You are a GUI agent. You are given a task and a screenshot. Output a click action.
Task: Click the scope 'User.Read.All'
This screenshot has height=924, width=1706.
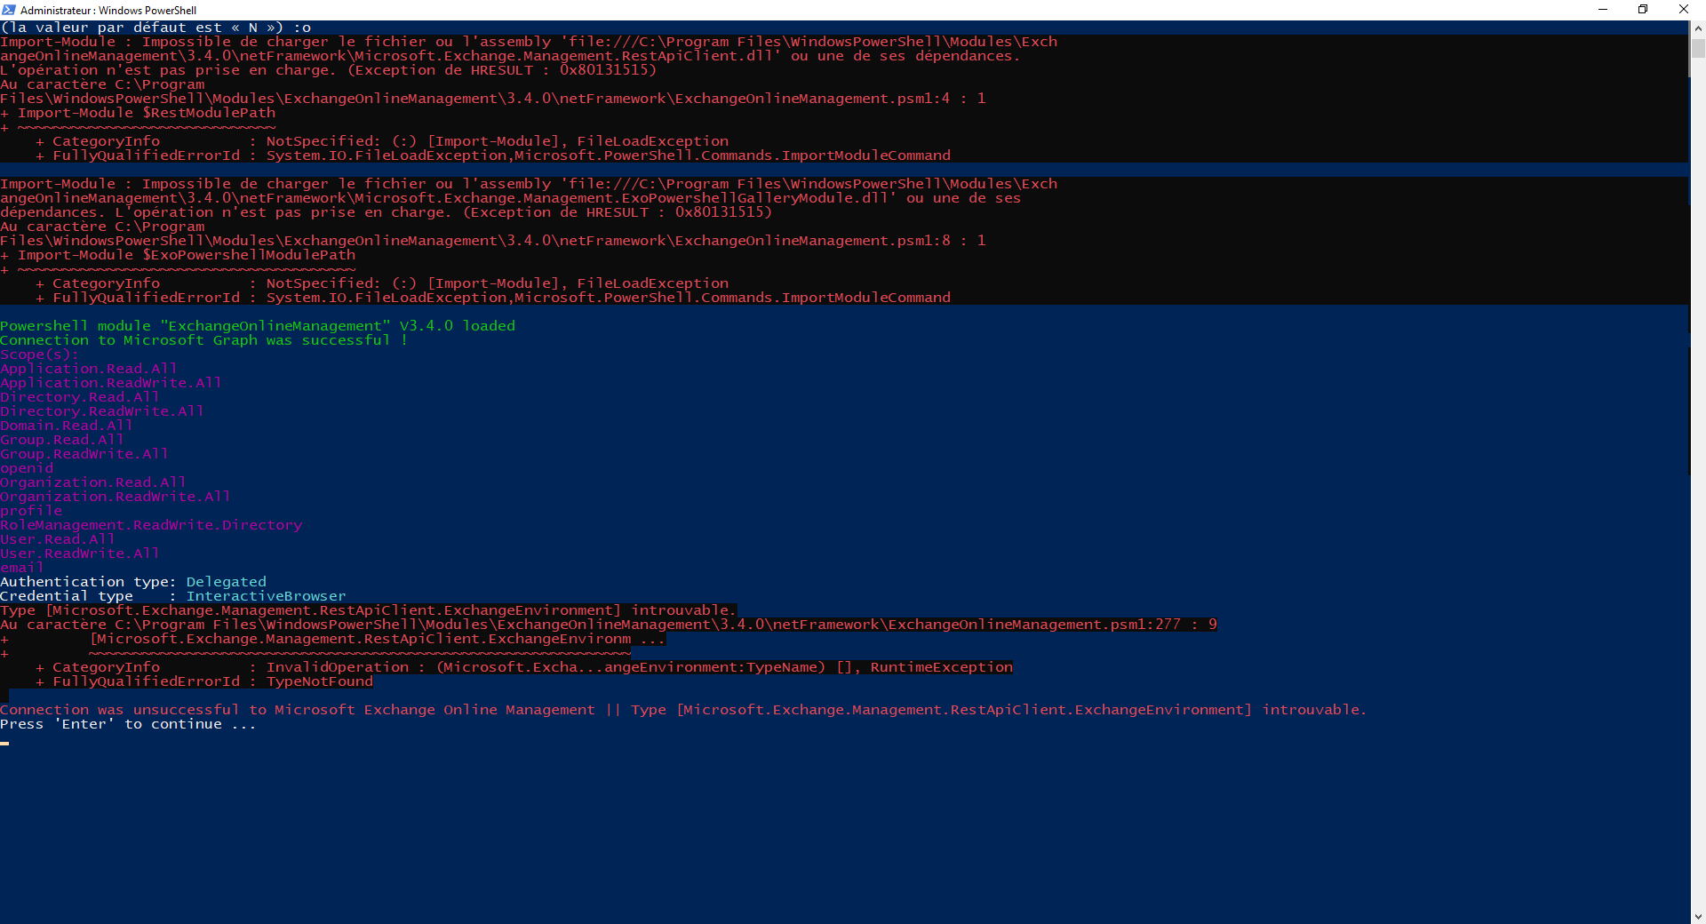(58, 539)
